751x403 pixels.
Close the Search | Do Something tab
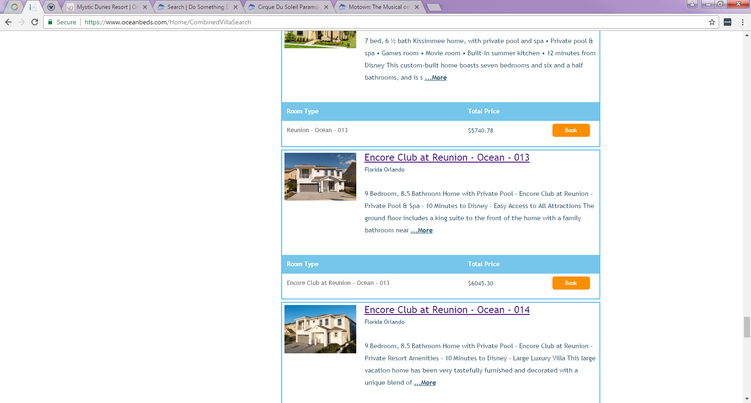(236, 7)
